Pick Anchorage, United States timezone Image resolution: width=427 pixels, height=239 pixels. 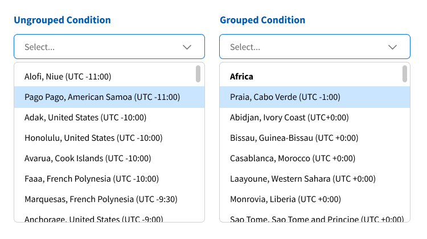point(93,219)
